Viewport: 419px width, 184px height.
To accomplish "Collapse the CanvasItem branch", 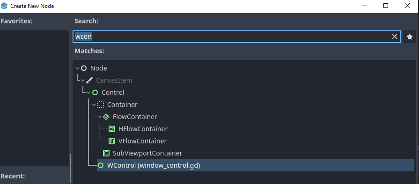I will tap(83, 80).
